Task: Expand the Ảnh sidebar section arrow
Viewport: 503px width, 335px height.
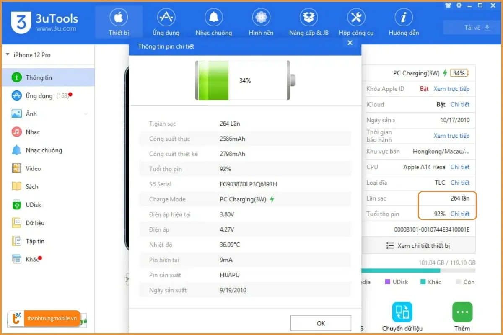Action: tap(86, 114)
